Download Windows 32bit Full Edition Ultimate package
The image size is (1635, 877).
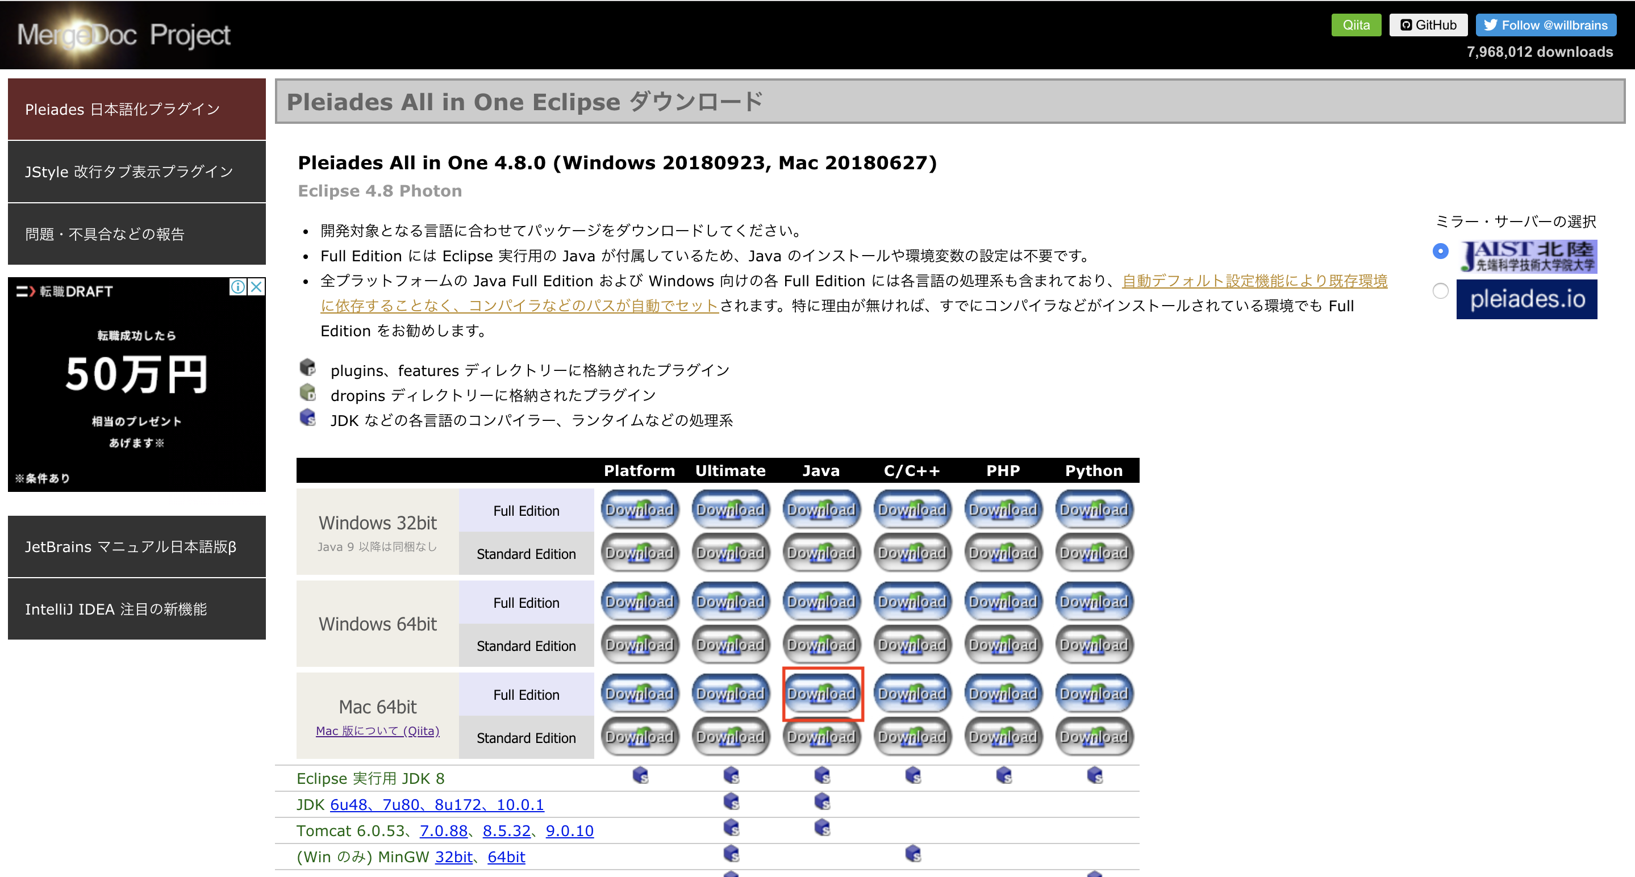(x=731, y=510)
